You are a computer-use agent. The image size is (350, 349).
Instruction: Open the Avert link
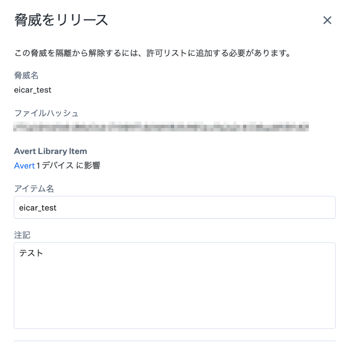(x=24, y=166)
